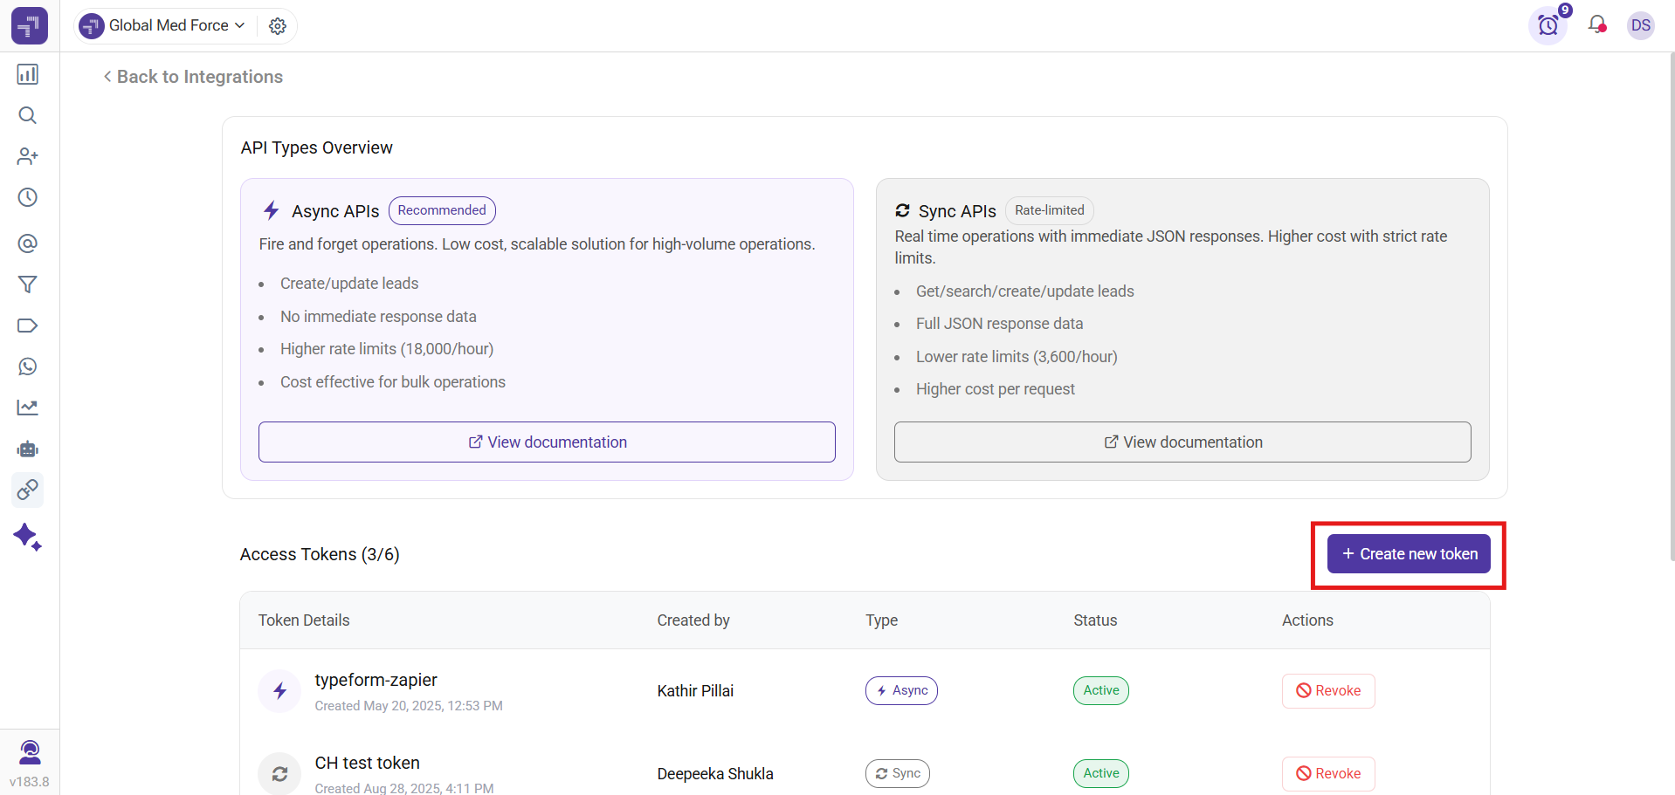Screen dimensions: 1675x795
Task: Click the lightning icon of typeform-zapier token
Action: point(279,691)
